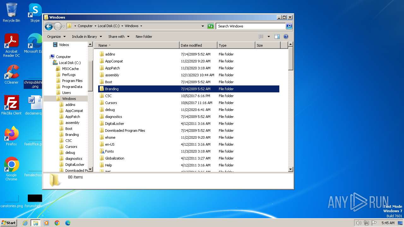Image resolution: width=404 pixels, height=227 pixels.
Task: Click Windows in the navigation tree
Action: tap(69, 99)
